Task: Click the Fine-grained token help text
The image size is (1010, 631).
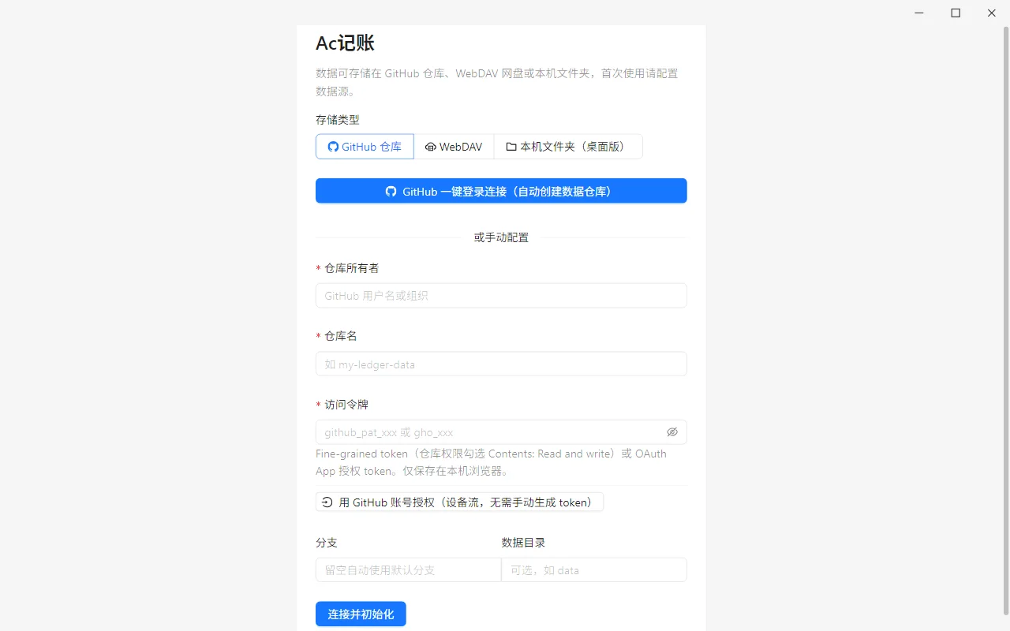Action: tap(491, 462)
